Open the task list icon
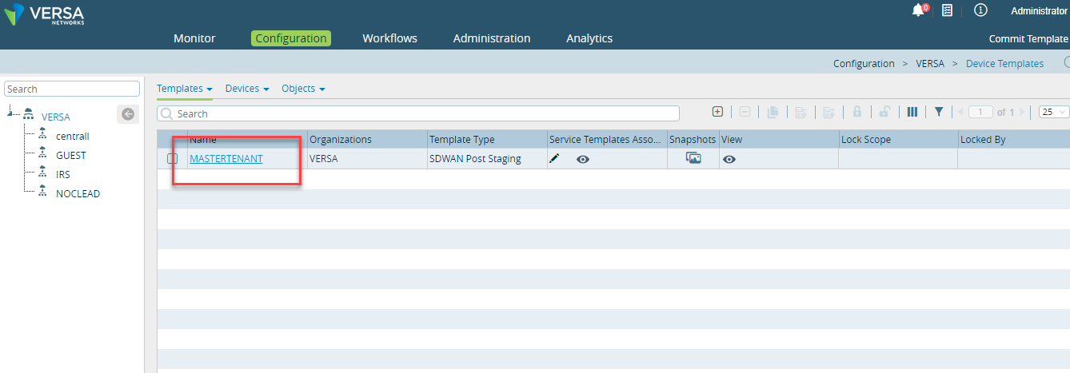This screenshot has height=373, width=1070. pyautogui.click(x=947, y=10)
